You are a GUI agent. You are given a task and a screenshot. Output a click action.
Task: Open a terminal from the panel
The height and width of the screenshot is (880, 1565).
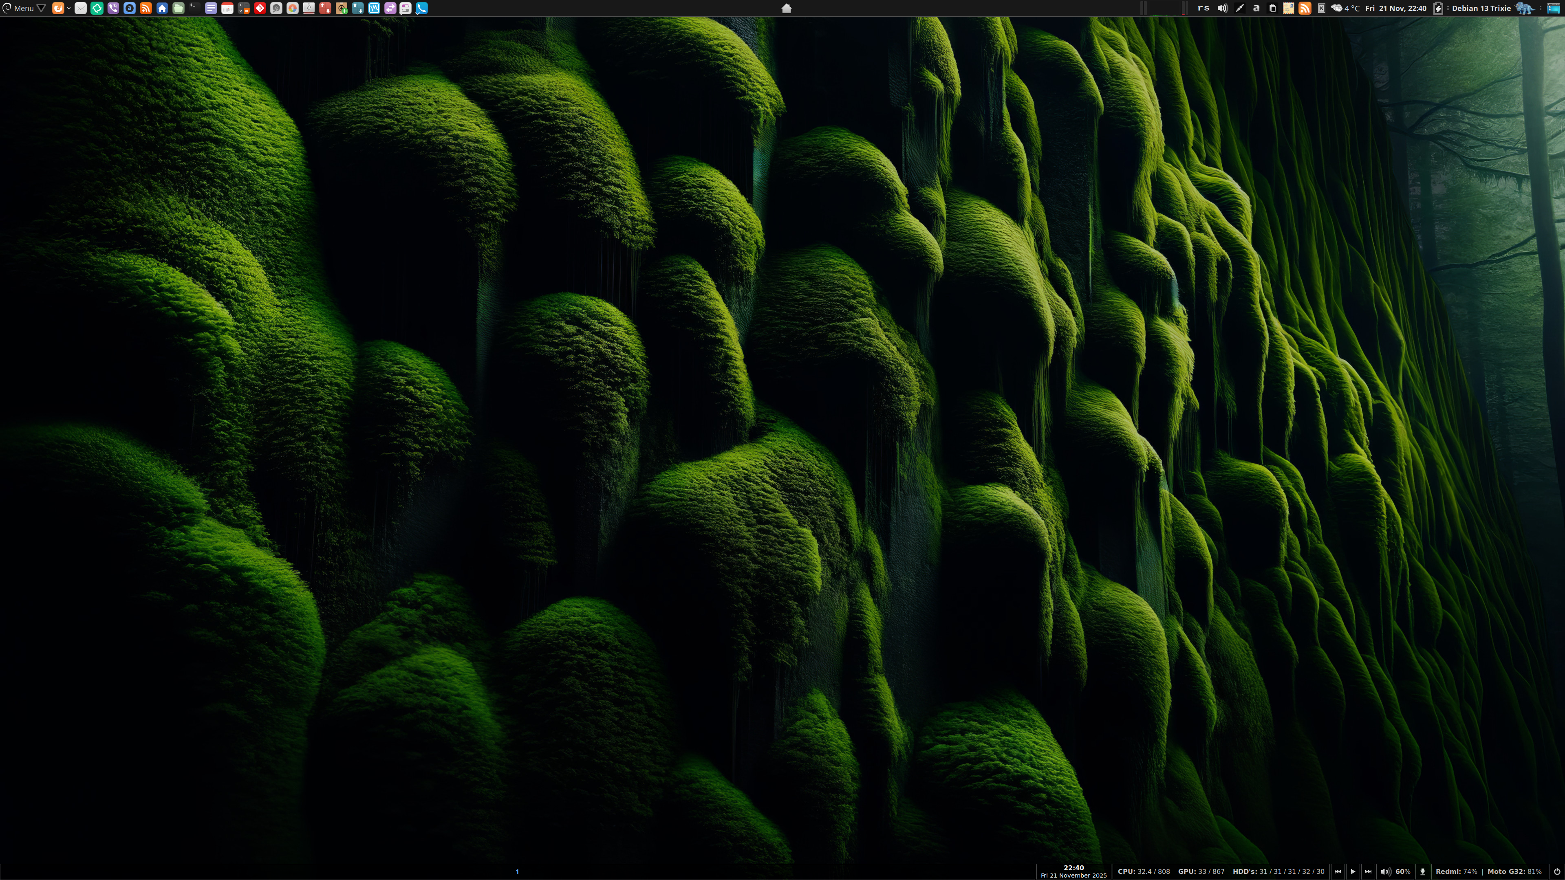[194, 8]
